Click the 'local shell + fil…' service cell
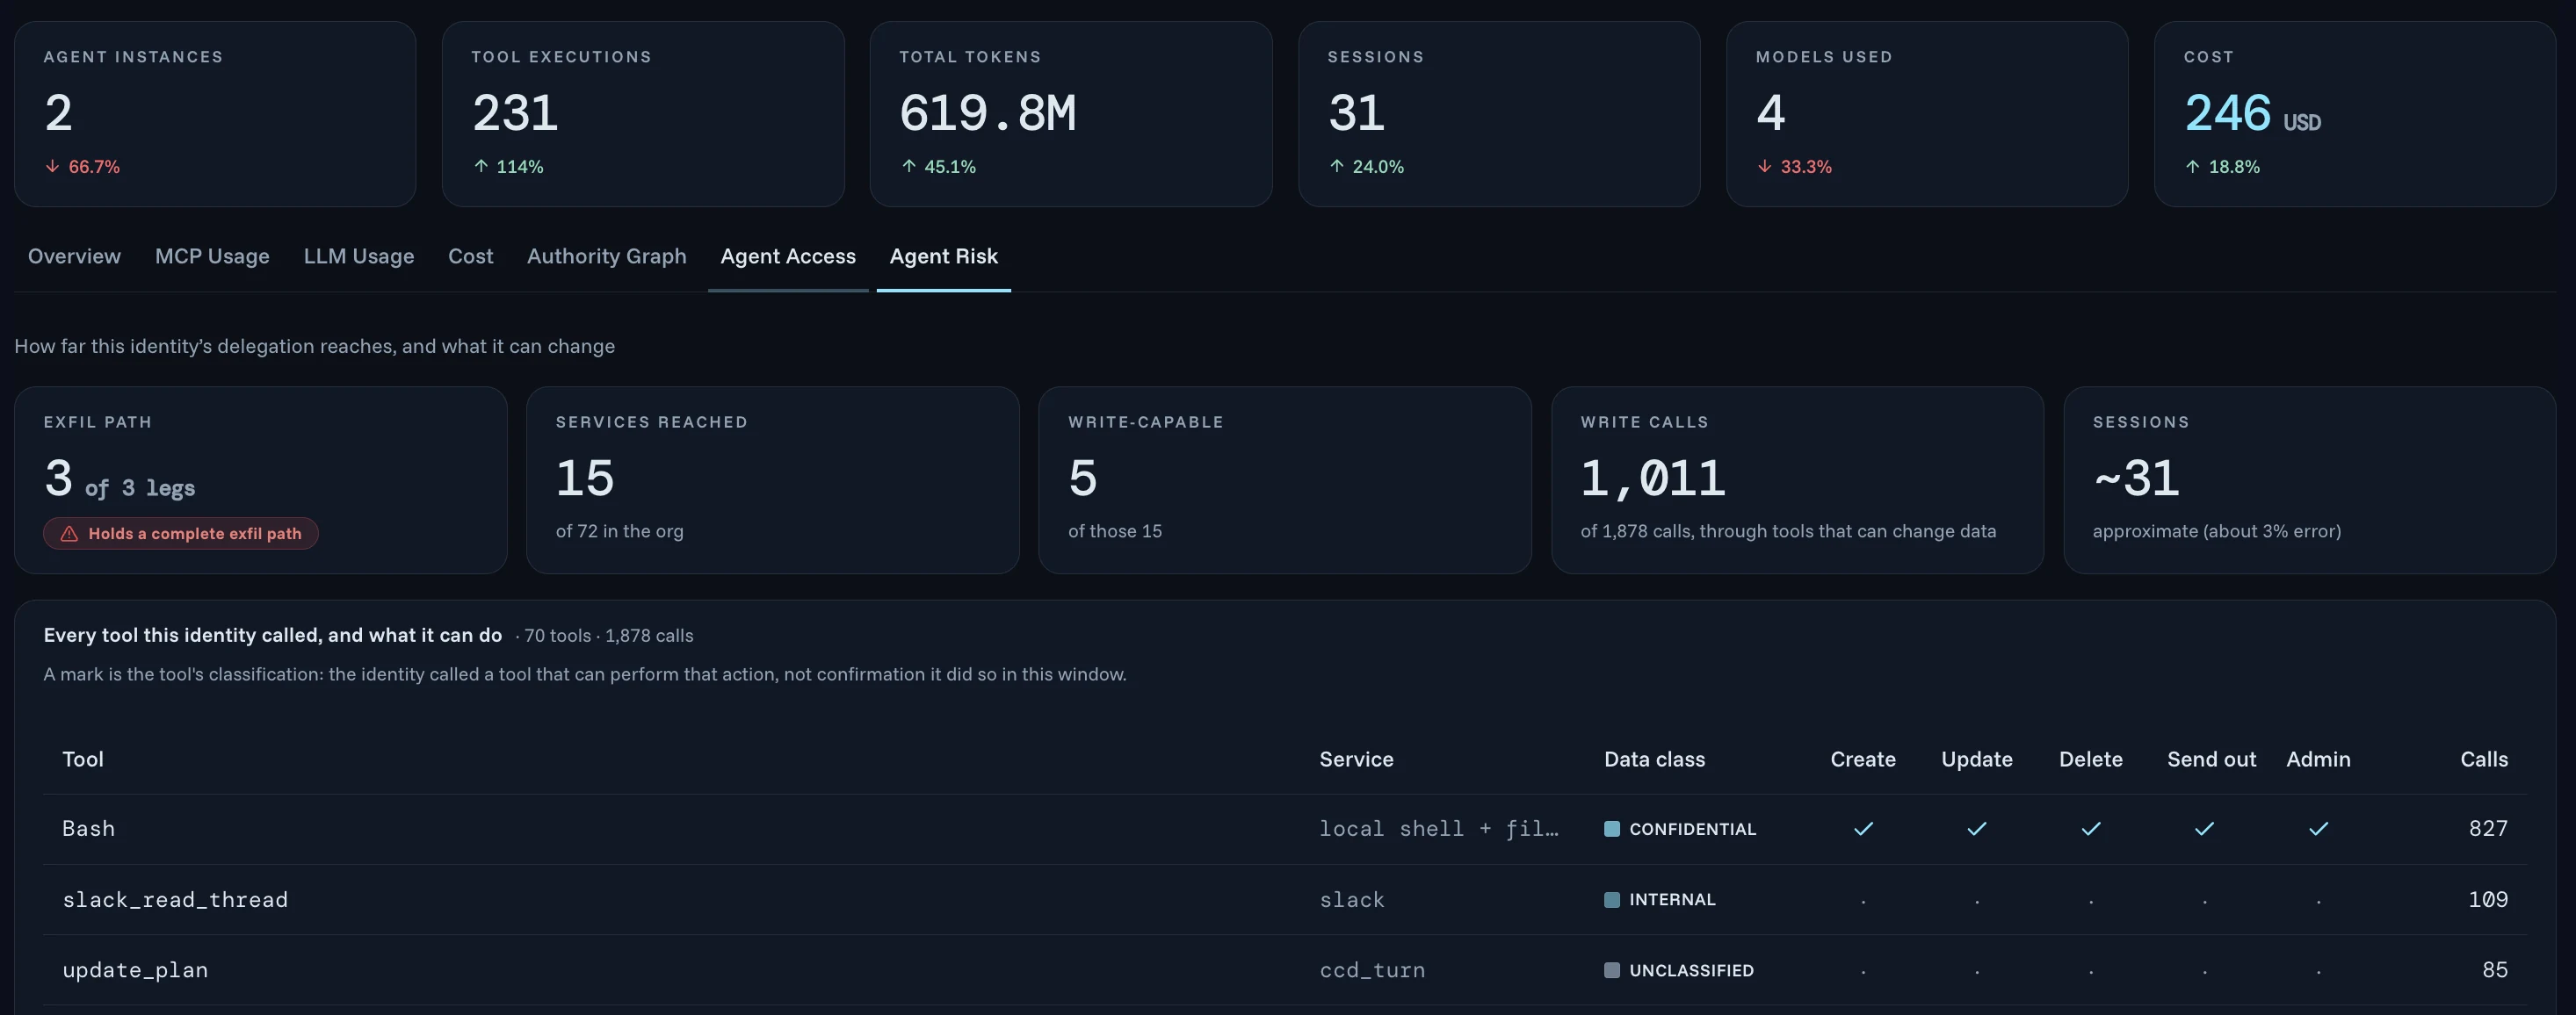The image size is (2576, 1015). [x=1438, y=828]
